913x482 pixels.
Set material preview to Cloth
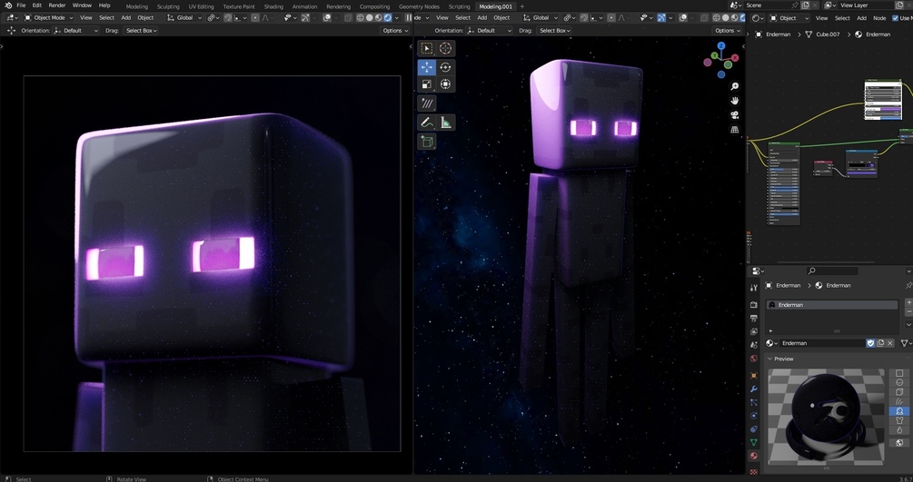pos(899,420)
